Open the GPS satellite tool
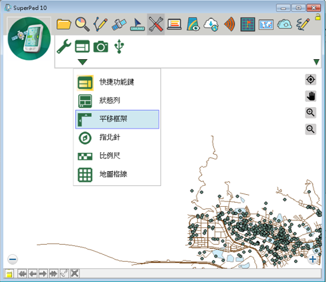 [x=119, y=24]
